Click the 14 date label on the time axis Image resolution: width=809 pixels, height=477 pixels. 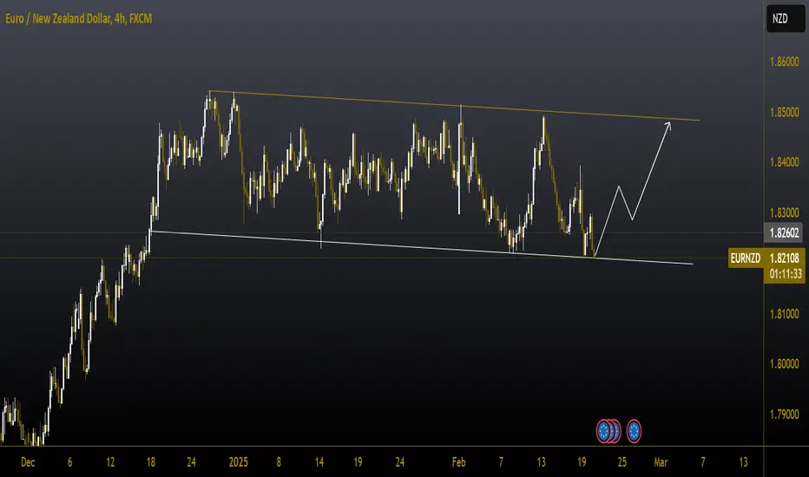coord(319,462)
